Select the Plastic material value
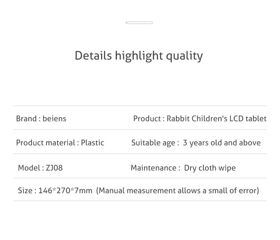The height and width of the screenshot is (240, 280). 93,143
